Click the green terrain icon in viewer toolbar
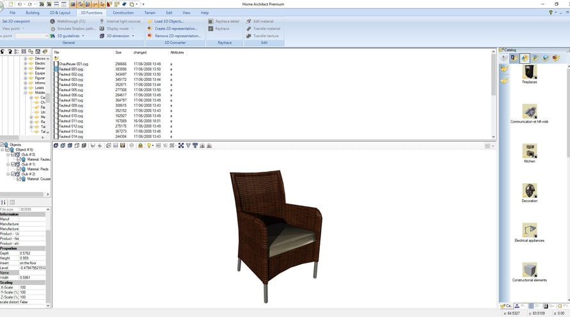Image resolution: width=570 pixels, height=317 pixels. (140, 145)
